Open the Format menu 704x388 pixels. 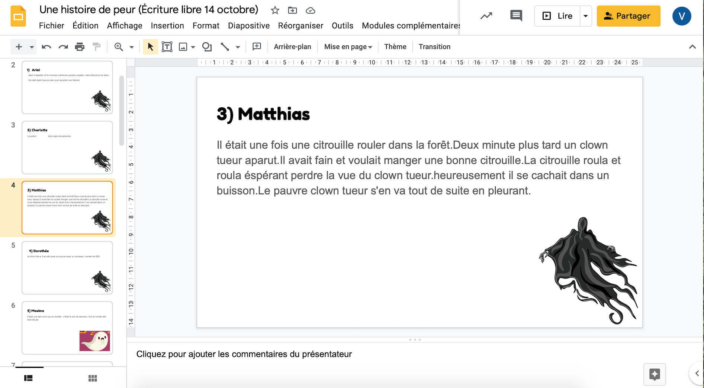click(206, 26)
